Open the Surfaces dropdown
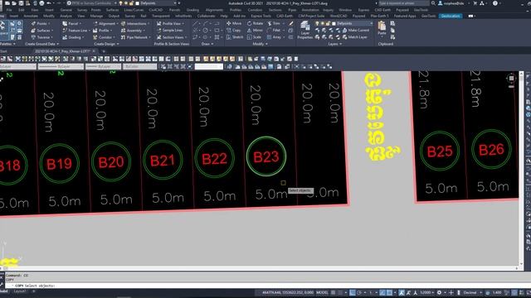Image resolution: width=531 pixels, height=298 pixels. point(42,30)
